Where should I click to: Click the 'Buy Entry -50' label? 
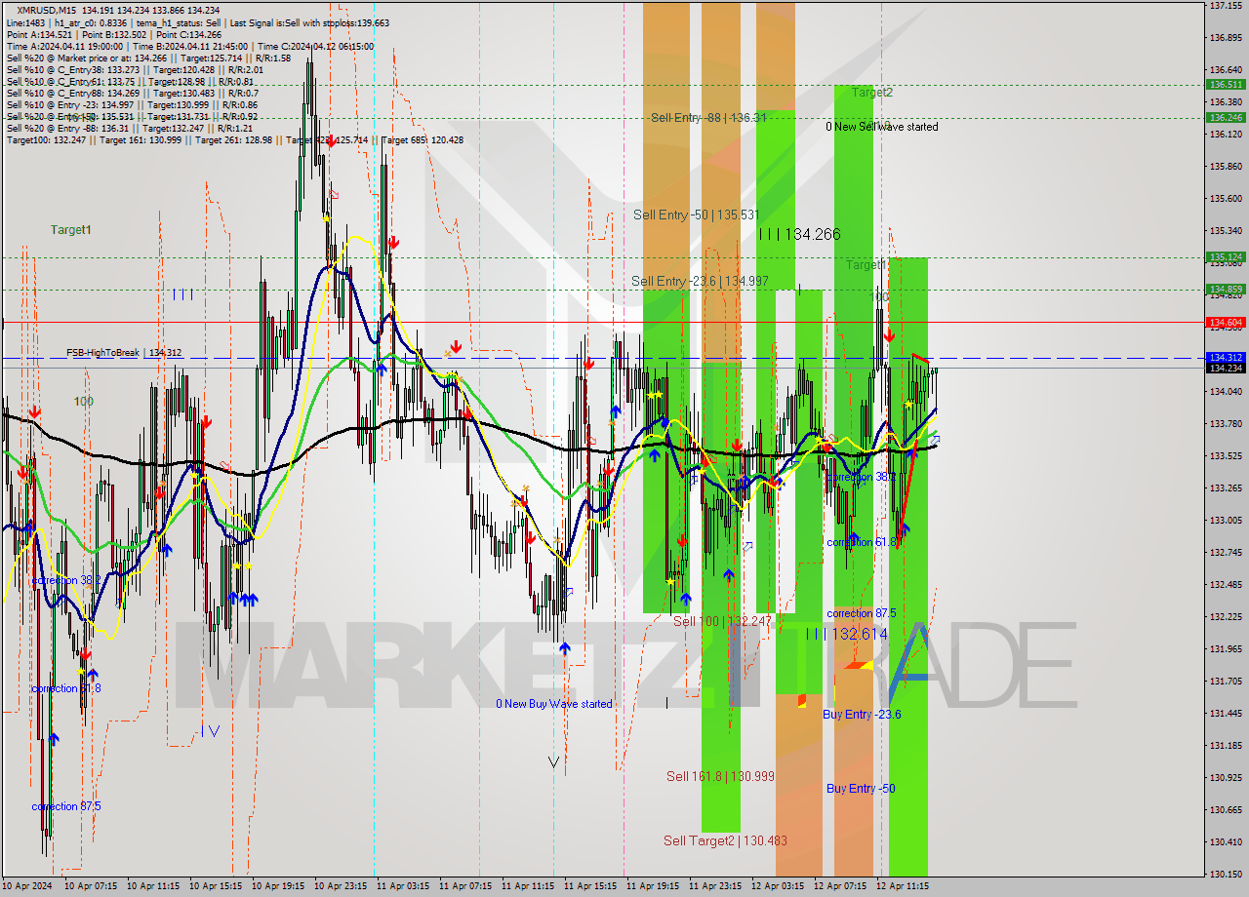861,788
